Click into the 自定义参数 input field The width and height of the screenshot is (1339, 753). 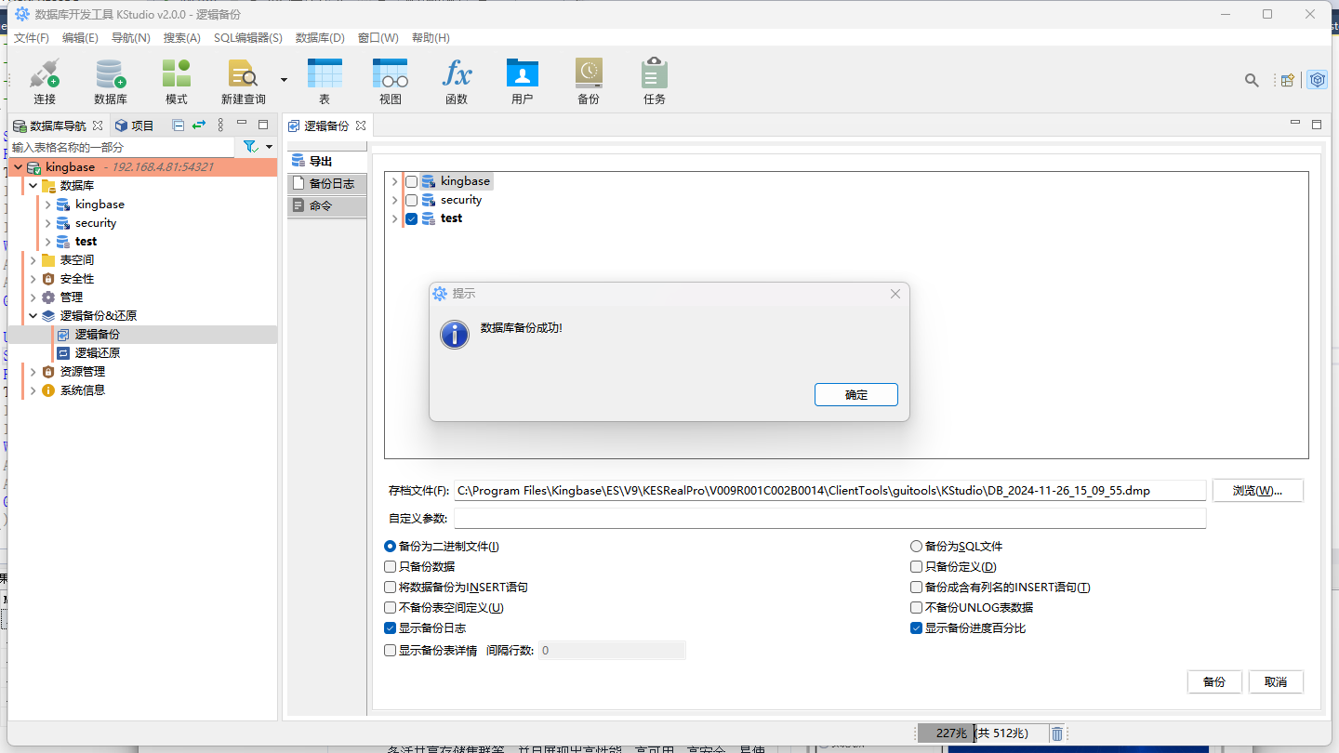[829, 519]
